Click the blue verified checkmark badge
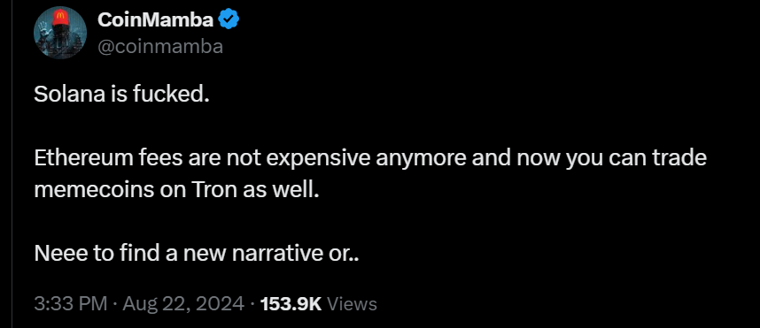This screenshot has width=760, height=328. (229, 19)
